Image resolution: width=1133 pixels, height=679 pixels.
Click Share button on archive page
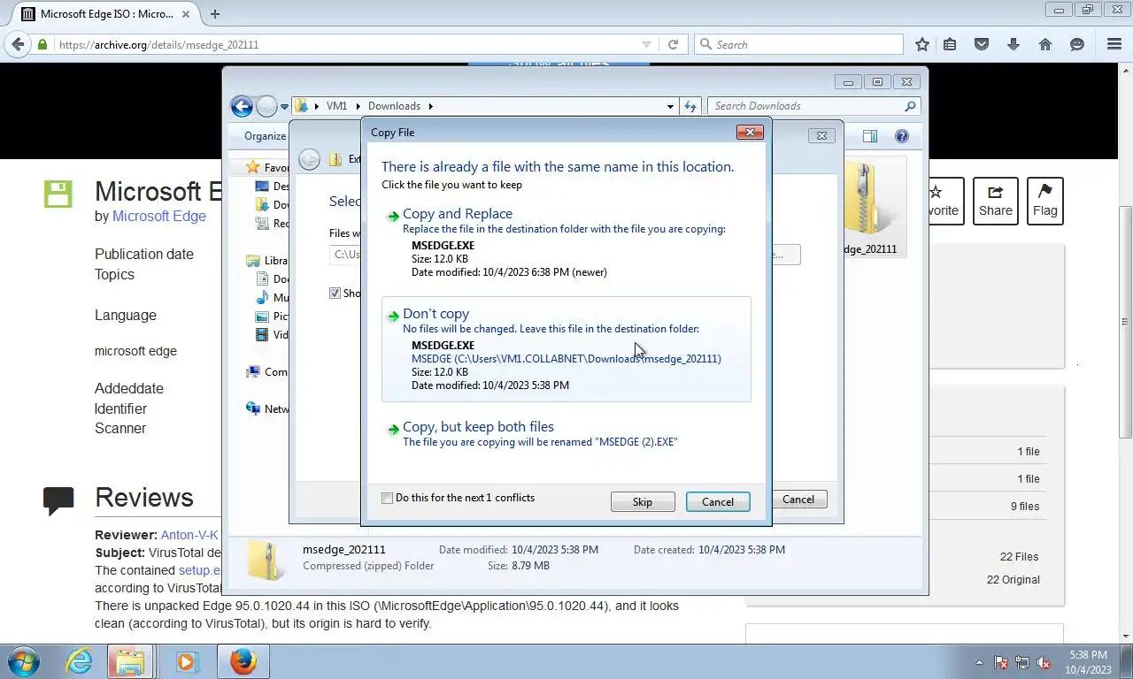(x=996, y=201)
